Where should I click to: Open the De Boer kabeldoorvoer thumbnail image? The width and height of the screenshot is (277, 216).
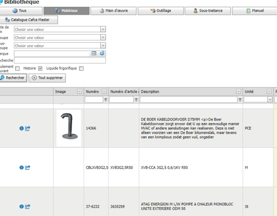point(69,128)
